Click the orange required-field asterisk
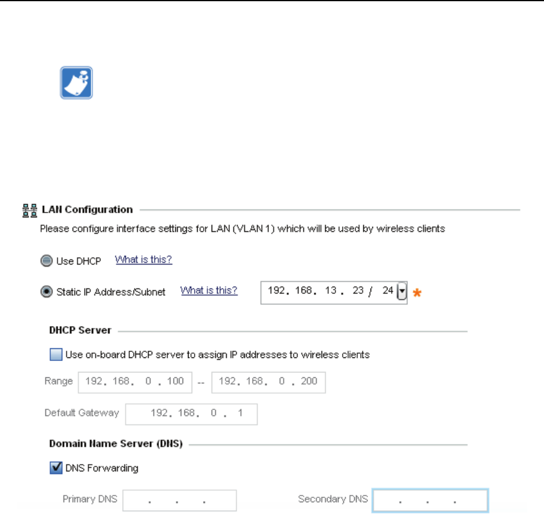This screenshot has width=544, height=527. pyautogui.click(x=416, y=293)
